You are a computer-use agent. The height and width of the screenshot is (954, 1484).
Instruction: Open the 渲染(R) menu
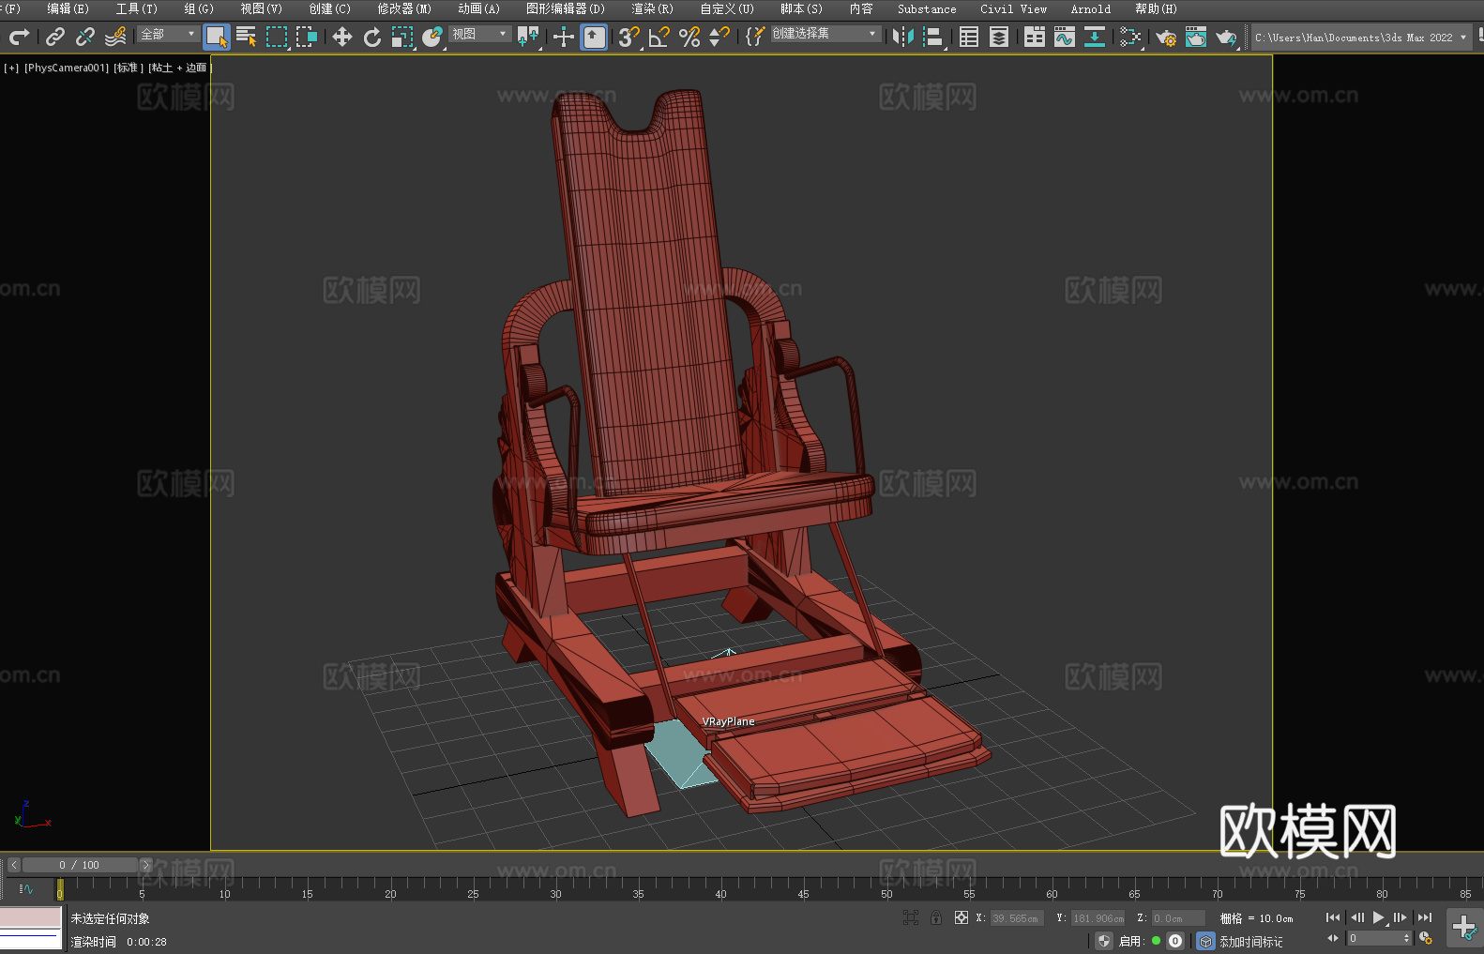(x=652, y=8)
